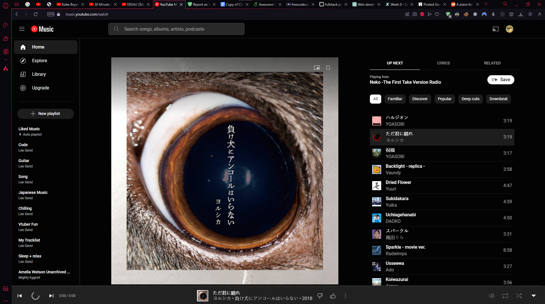Save the Neko First Take Version Radio
Image resolution: width=545 pixels, height=304 pixels.
coord(500,80)
